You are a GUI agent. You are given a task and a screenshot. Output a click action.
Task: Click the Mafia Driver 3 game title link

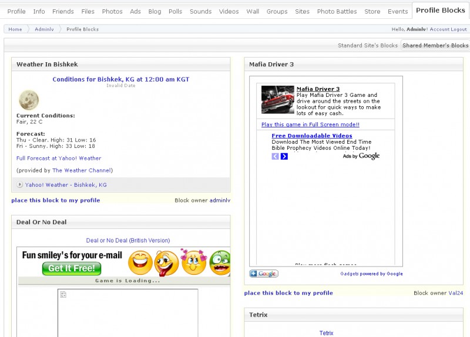tap(318, 89)
